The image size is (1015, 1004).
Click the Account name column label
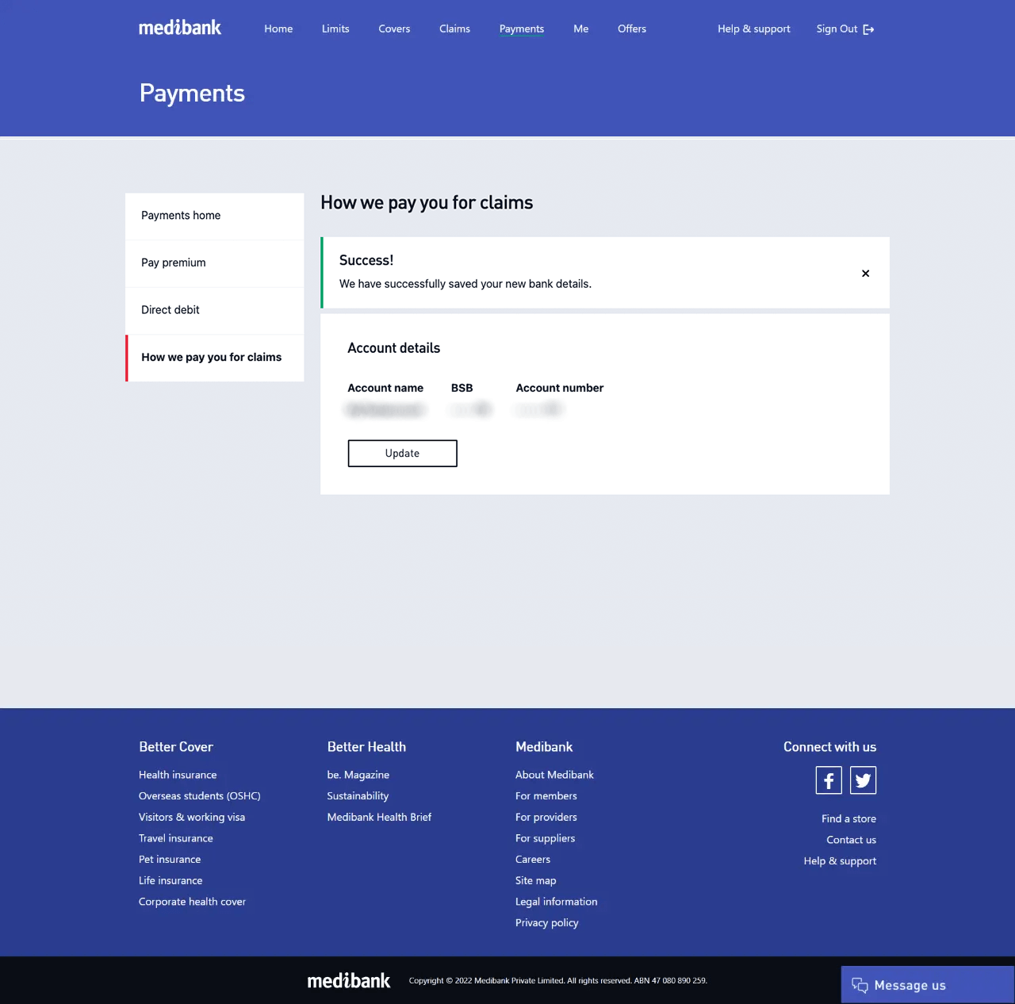click(x=385, y=388)
